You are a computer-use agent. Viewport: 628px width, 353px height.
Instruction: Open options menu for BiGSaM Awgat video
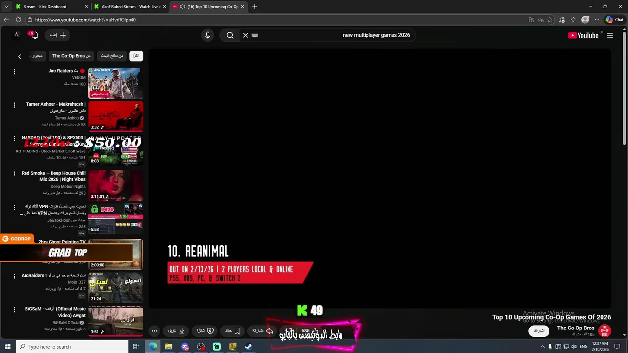tap(14, 310)
